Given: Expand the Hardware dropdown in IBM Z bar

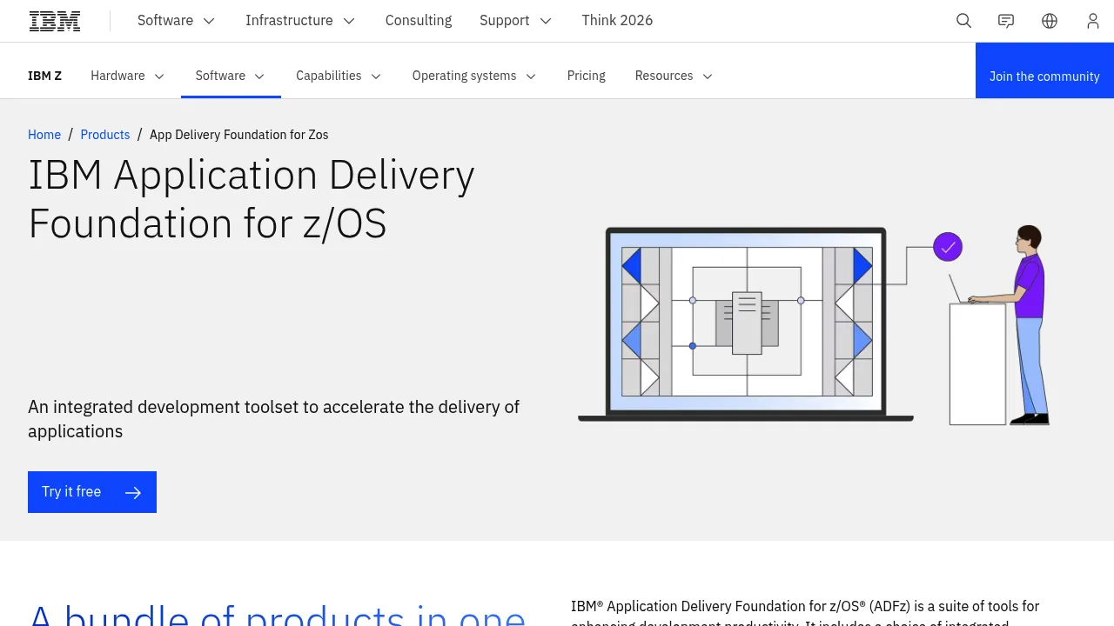Looking at the screenshot, I should click(x=128, y=76).
